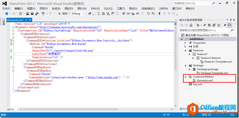
Task: Click the Undo arrow in toolbar
Action: 43,14
